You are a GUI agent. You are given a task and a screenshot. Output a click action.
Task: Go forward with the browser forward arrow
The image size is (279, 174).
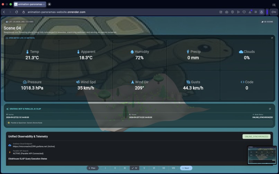[10, 12]
